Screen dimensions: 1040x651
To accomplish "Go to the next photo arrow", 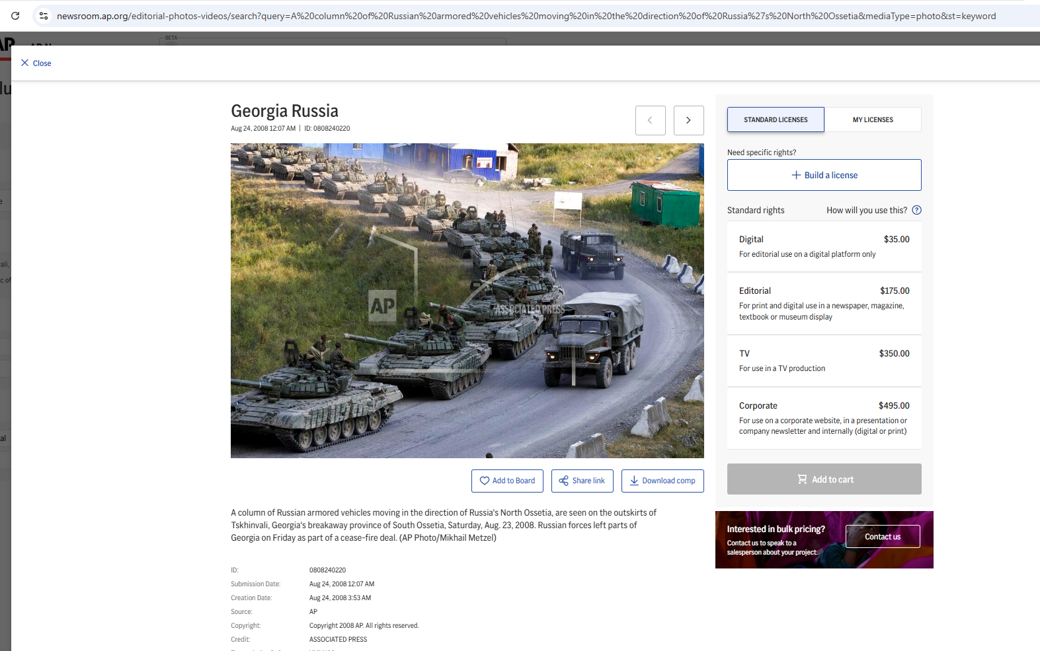I will coord(688,120).
